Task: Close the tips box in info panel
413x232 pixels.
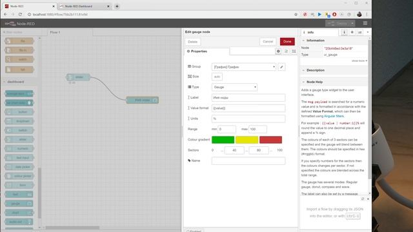Action: 368,199
